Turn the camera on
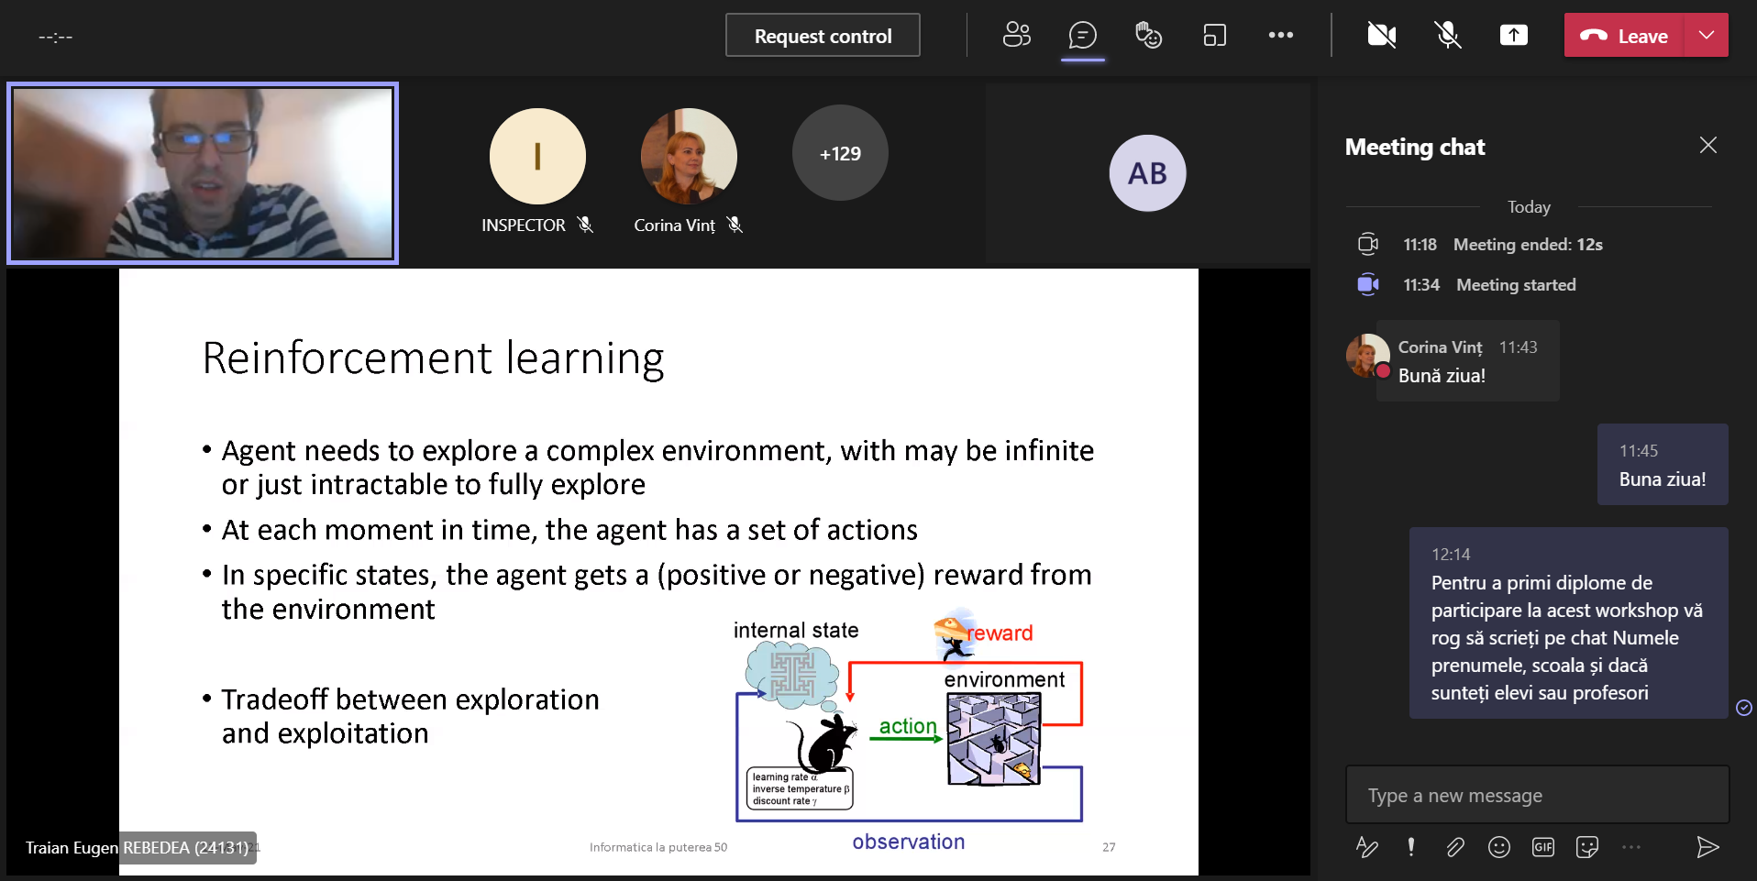This screenshot has width=1757, height=881. pyautogui.click(x=1381, y=36)
